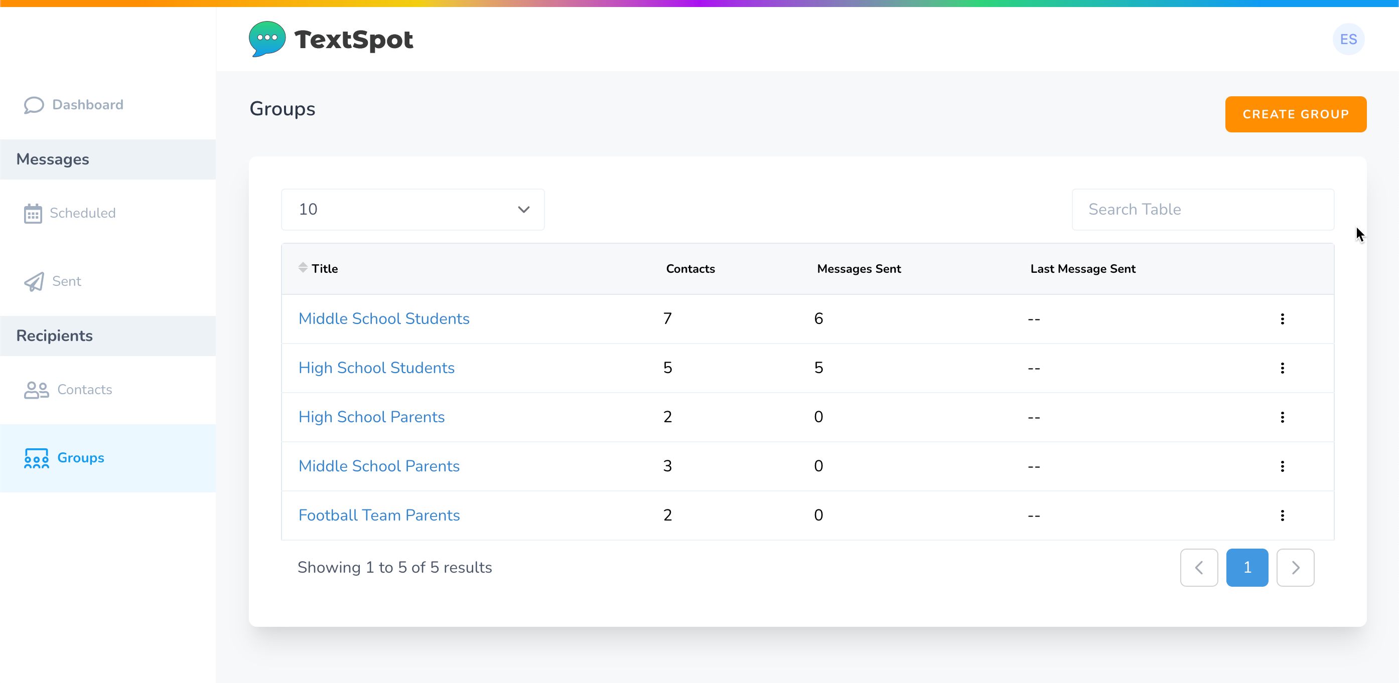Click the three-dot menu for Football Team Parents
This screenshot has height=683, width=1399.
[1282, 515]
